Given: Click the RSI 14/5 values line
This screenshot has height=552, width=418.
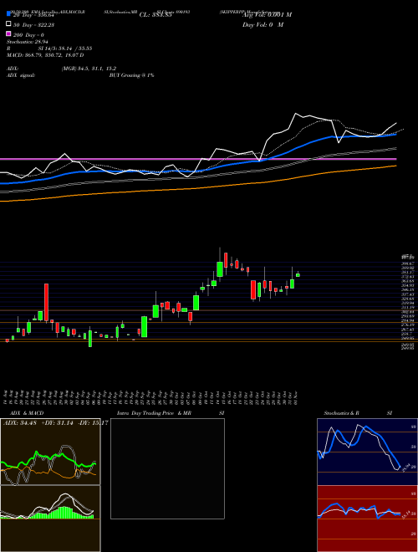Looking at the screenshot, I should coord(49,49).
